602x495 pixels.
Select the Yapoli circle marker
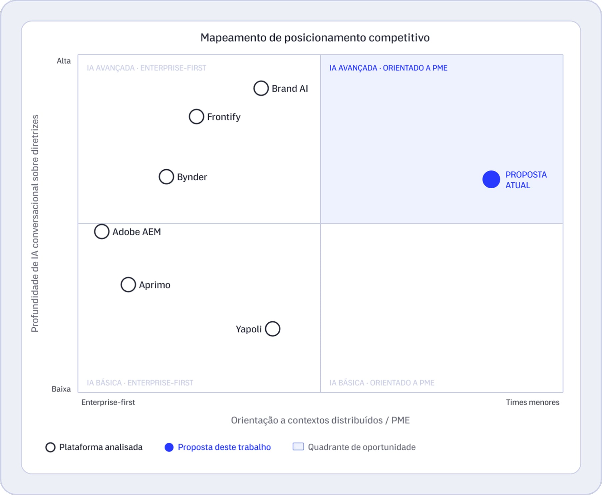pos(273,329)
